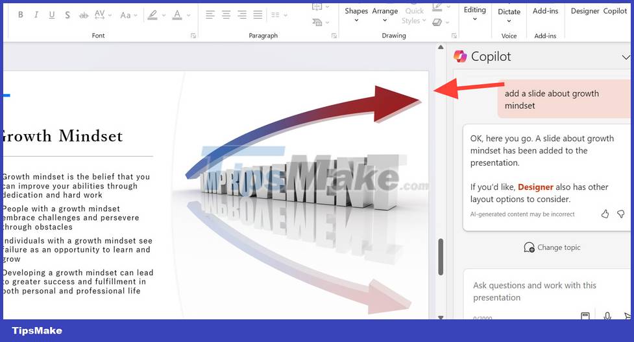Click bullet 'People with a growth mindset'
Screen dimensions: 634x342
(70, 218)
